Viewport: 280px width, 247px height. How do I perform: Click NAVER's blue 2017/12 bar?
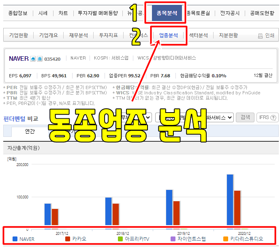(48, 214)
